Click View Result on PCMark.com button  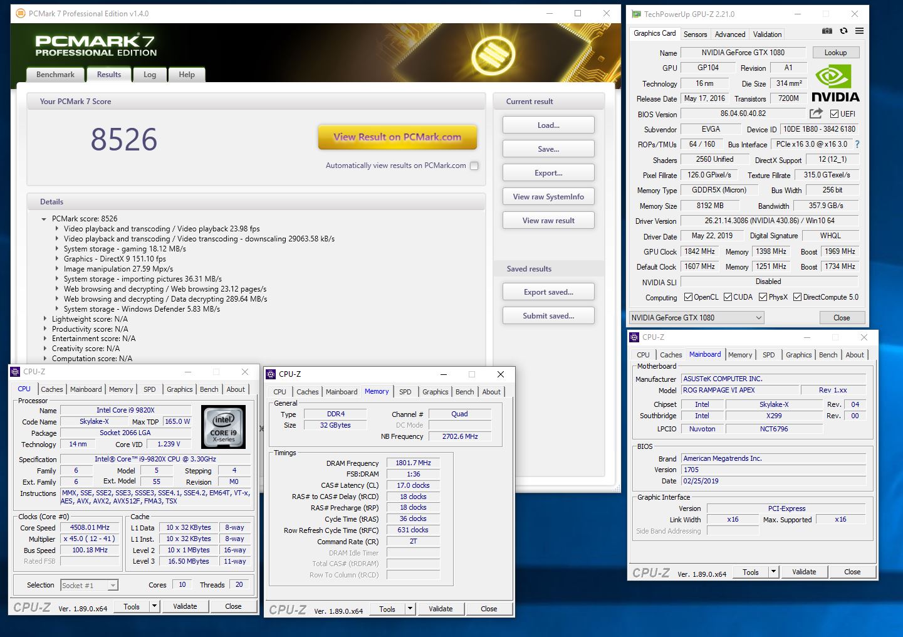tap(397, 137)
